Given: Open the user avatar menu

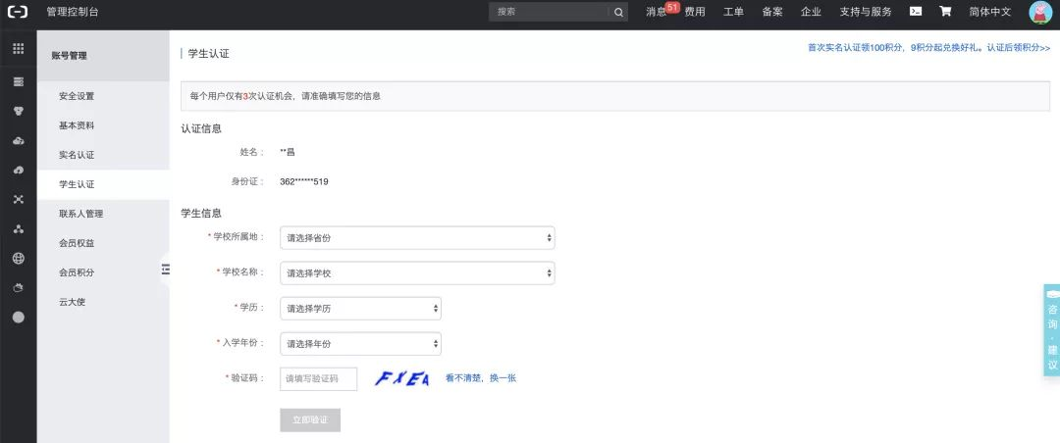Looking at the screenshot, I should 1040,12.
